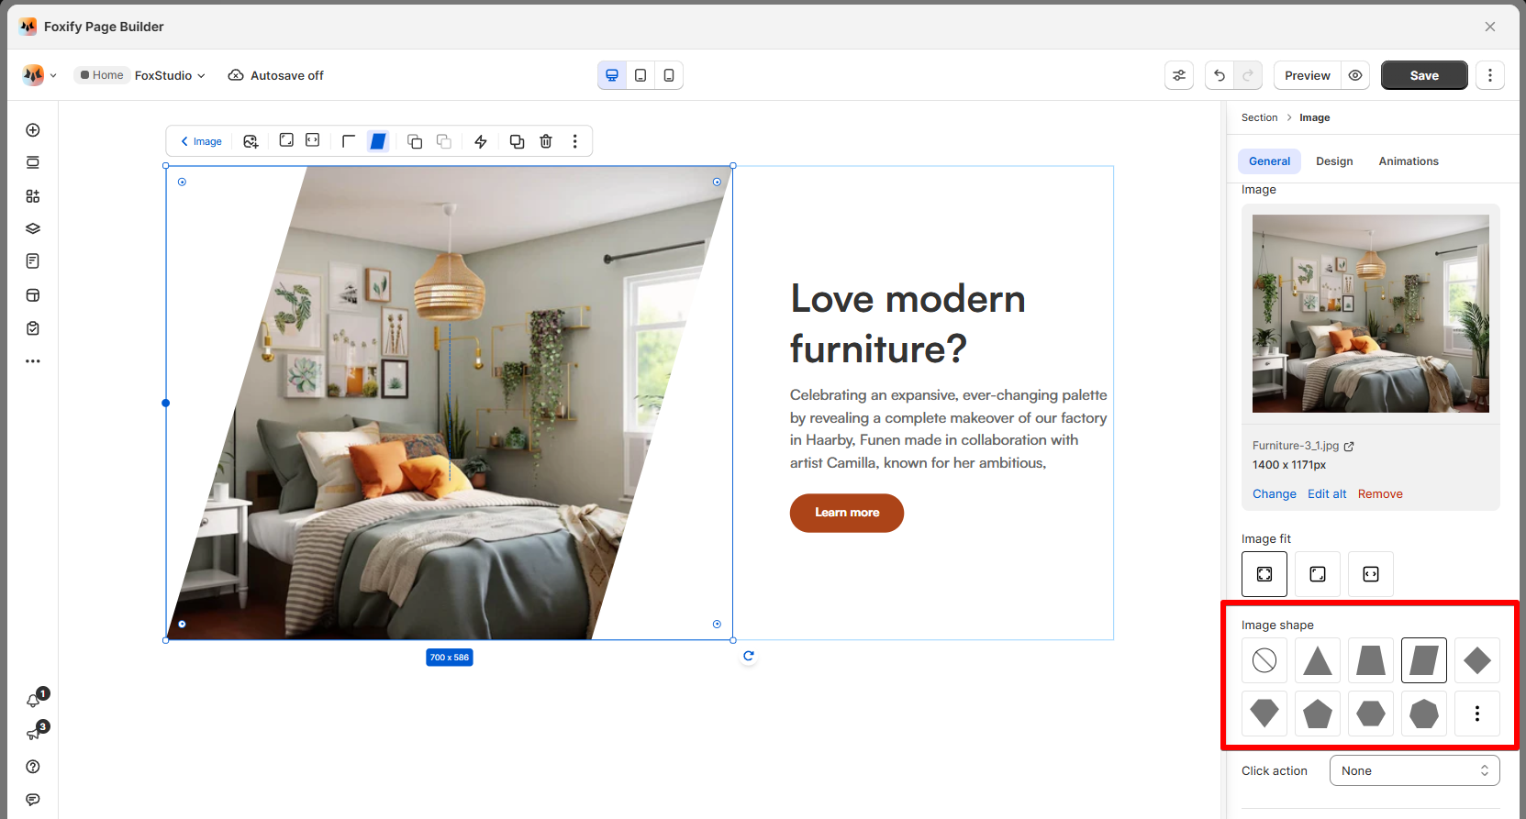Select the no-shape option for image

[x=1264, y=660]
